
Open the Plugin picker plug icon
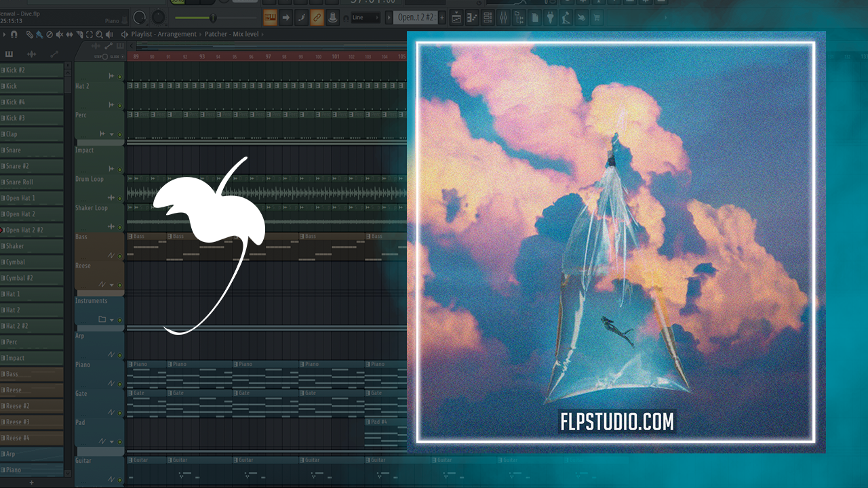coord(550,18)
